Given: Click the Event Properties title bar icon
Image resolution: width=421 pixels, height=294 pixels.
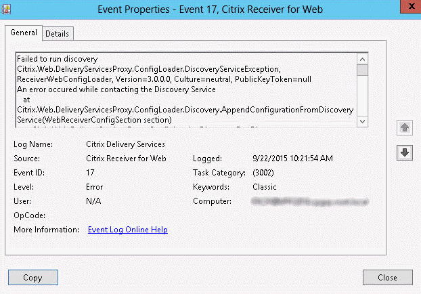Looking at the screenshot, I should click(7, 9).
